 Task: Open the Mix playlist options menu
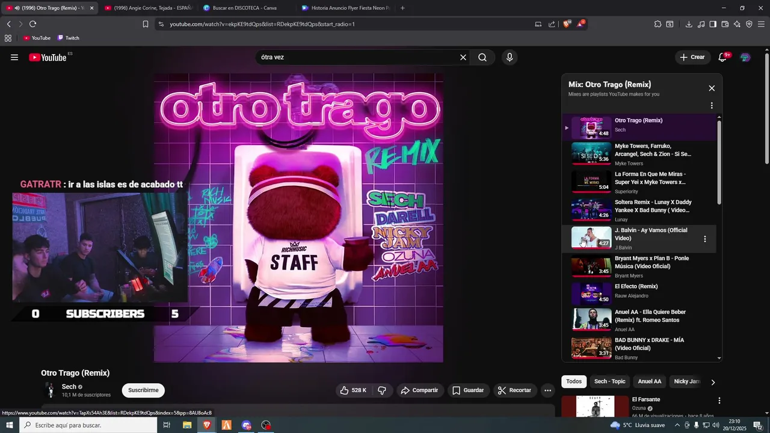[712, 106]
